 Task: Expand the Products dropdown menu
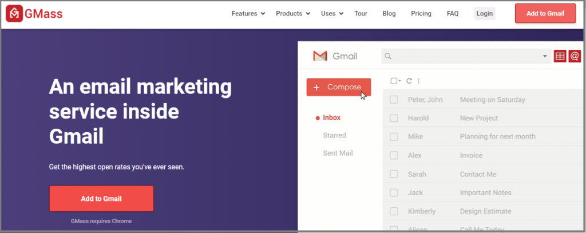pyautogui.click(x=293, y=14)
